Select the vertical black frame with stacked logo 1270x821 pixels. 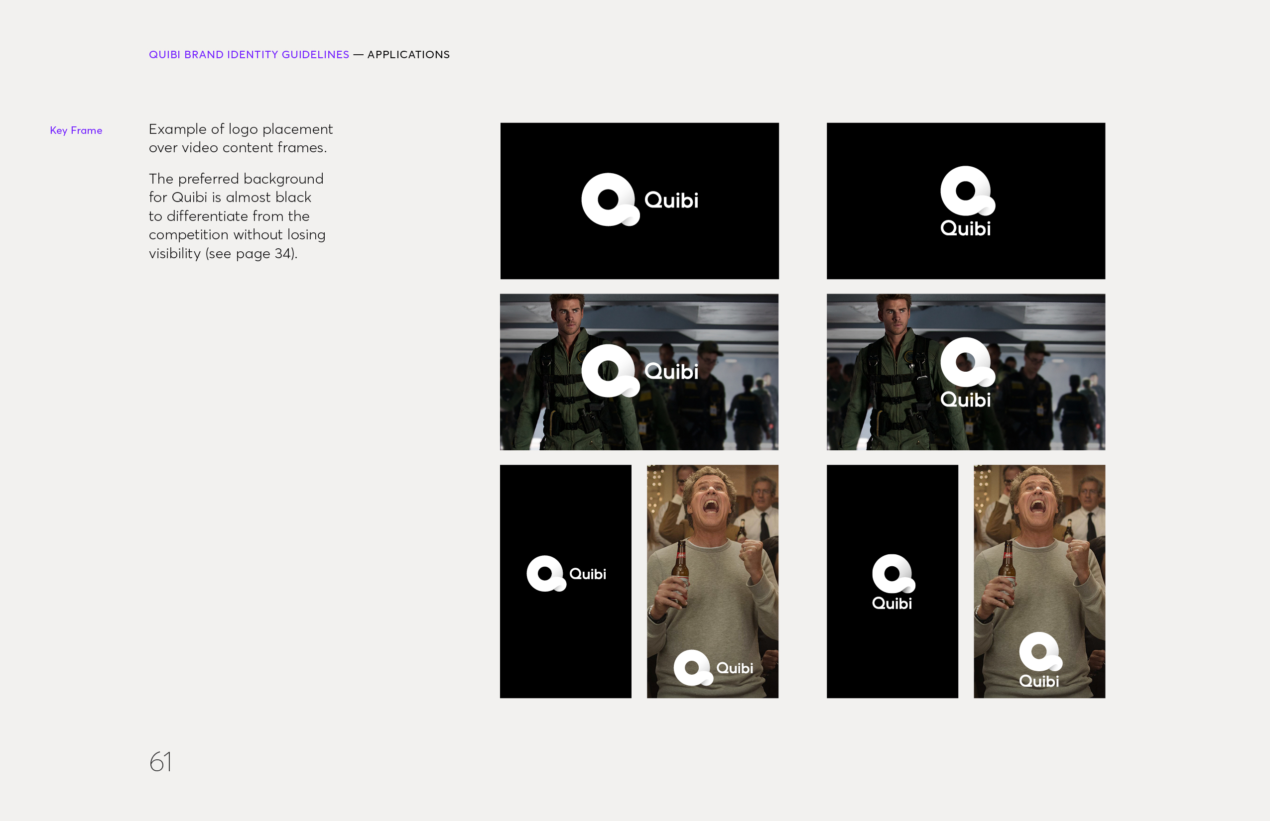click(892, 582)
